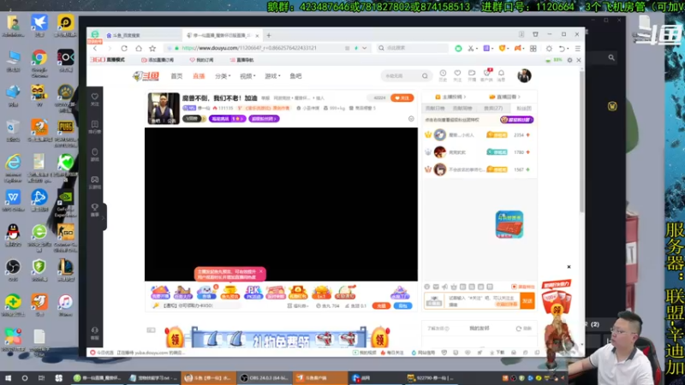This screenshot has height=385, width=685.
Task: Click the Douyu logo
Action: tap(146, 76)
